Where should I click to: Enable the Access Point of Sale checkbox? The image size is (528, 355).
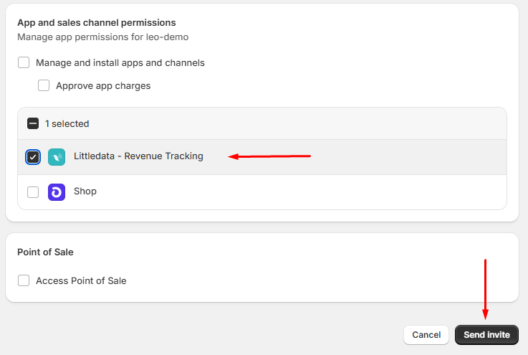24,280
